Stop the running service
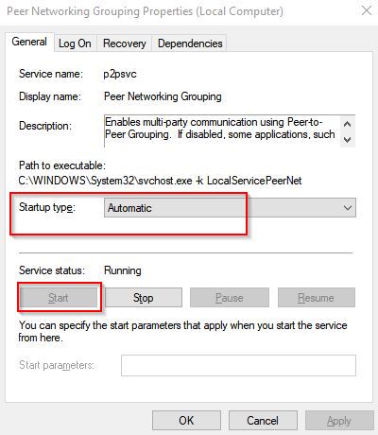 pos(144,298)
